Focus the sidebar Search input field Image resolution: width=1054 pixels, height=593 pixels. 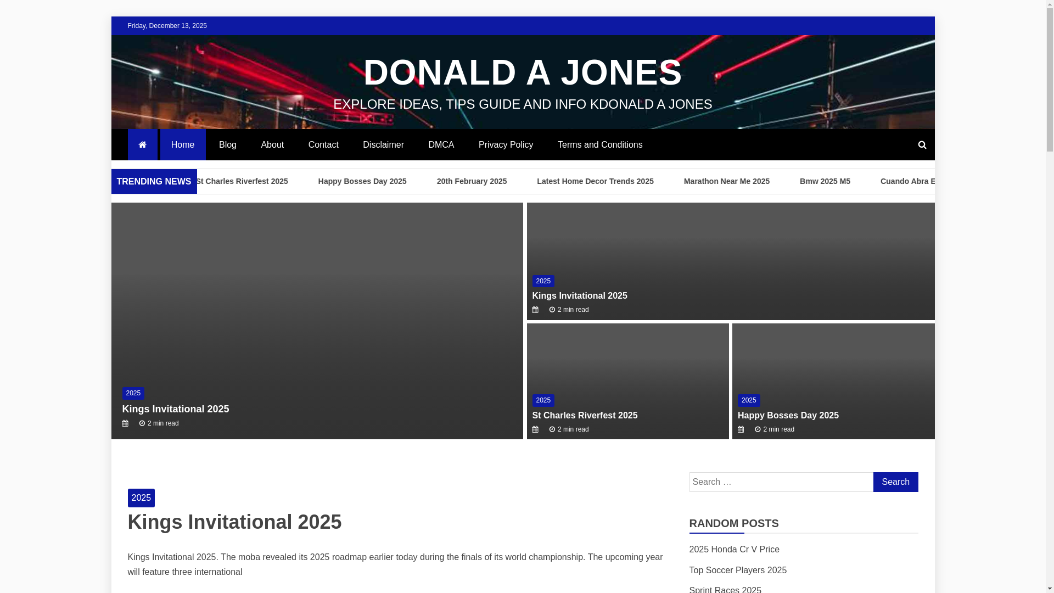click(x=781, y=482)
